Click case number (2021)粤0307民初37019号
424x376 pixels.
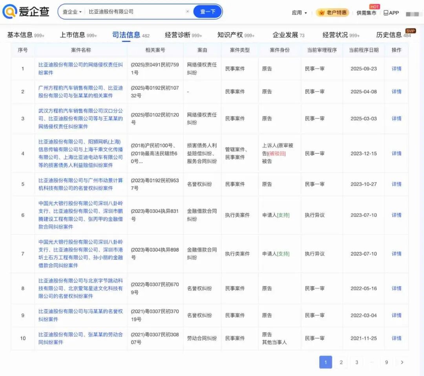click(155, 315)
